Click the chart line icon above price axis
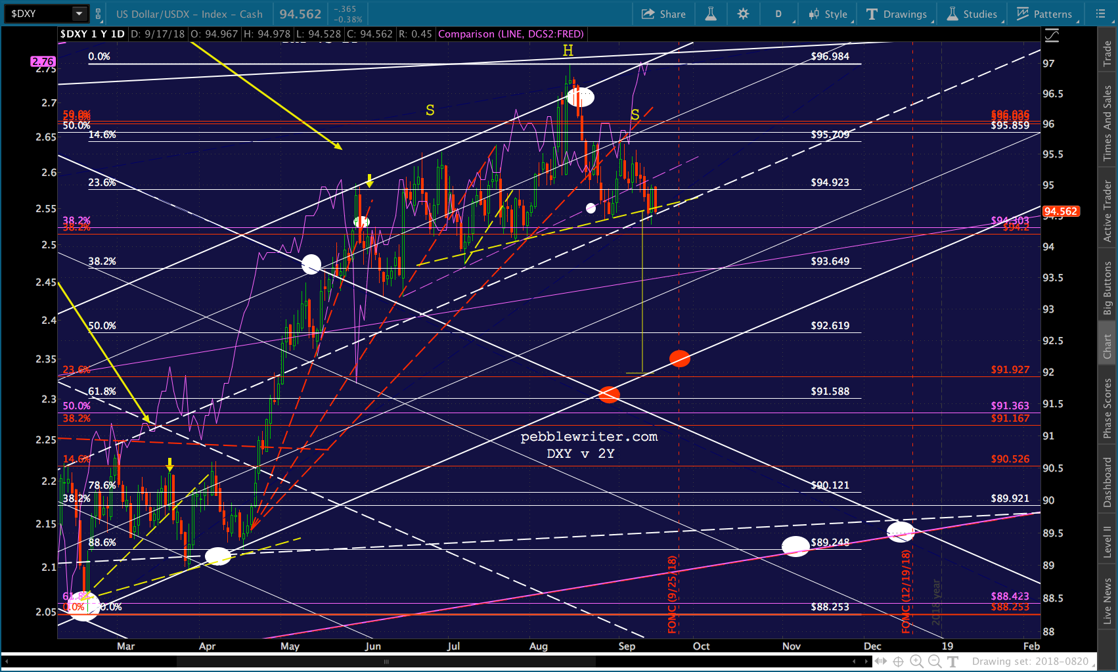 click(1052, 35)
